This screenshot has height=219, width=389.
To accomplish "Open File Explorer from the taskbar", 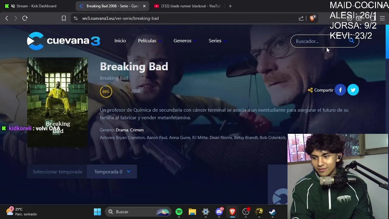I will click(192, 212).
